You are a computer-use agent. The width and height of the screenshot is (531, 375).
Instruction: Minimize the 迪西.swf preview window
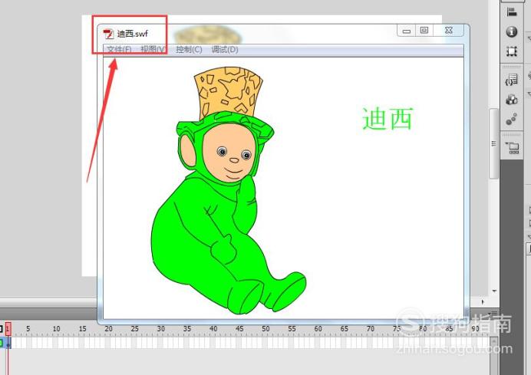(x=407, y=31)
